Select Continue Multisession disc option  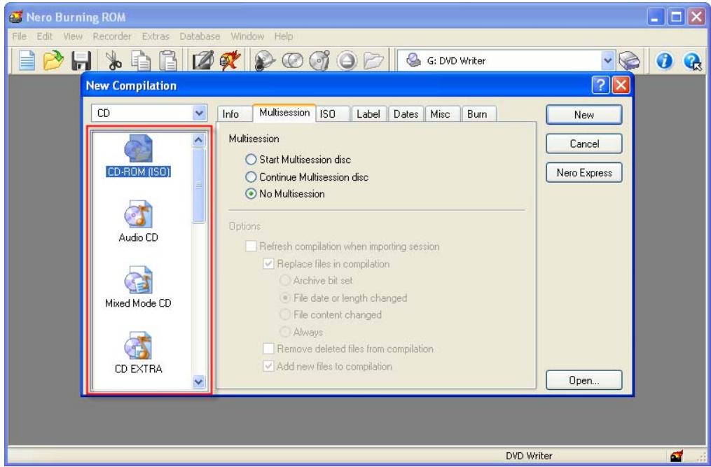307,177
